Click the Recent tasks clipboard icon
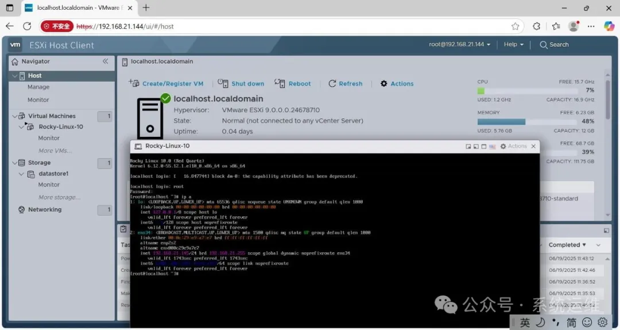This screenshot has height=330, width=620. click(123, 229)
